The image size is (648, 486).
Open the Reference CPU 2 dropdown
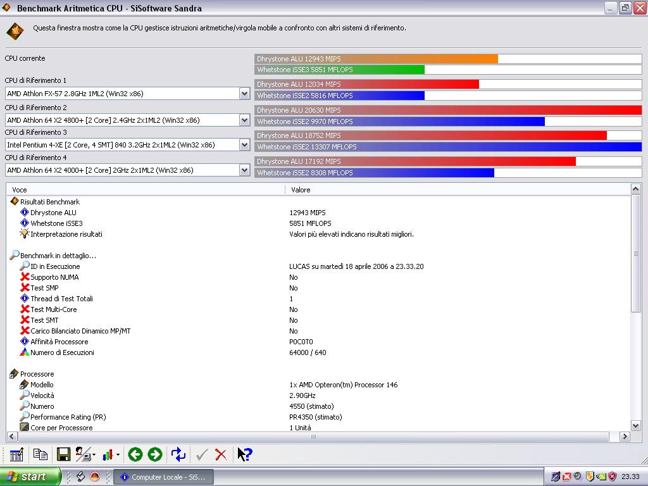245,120
